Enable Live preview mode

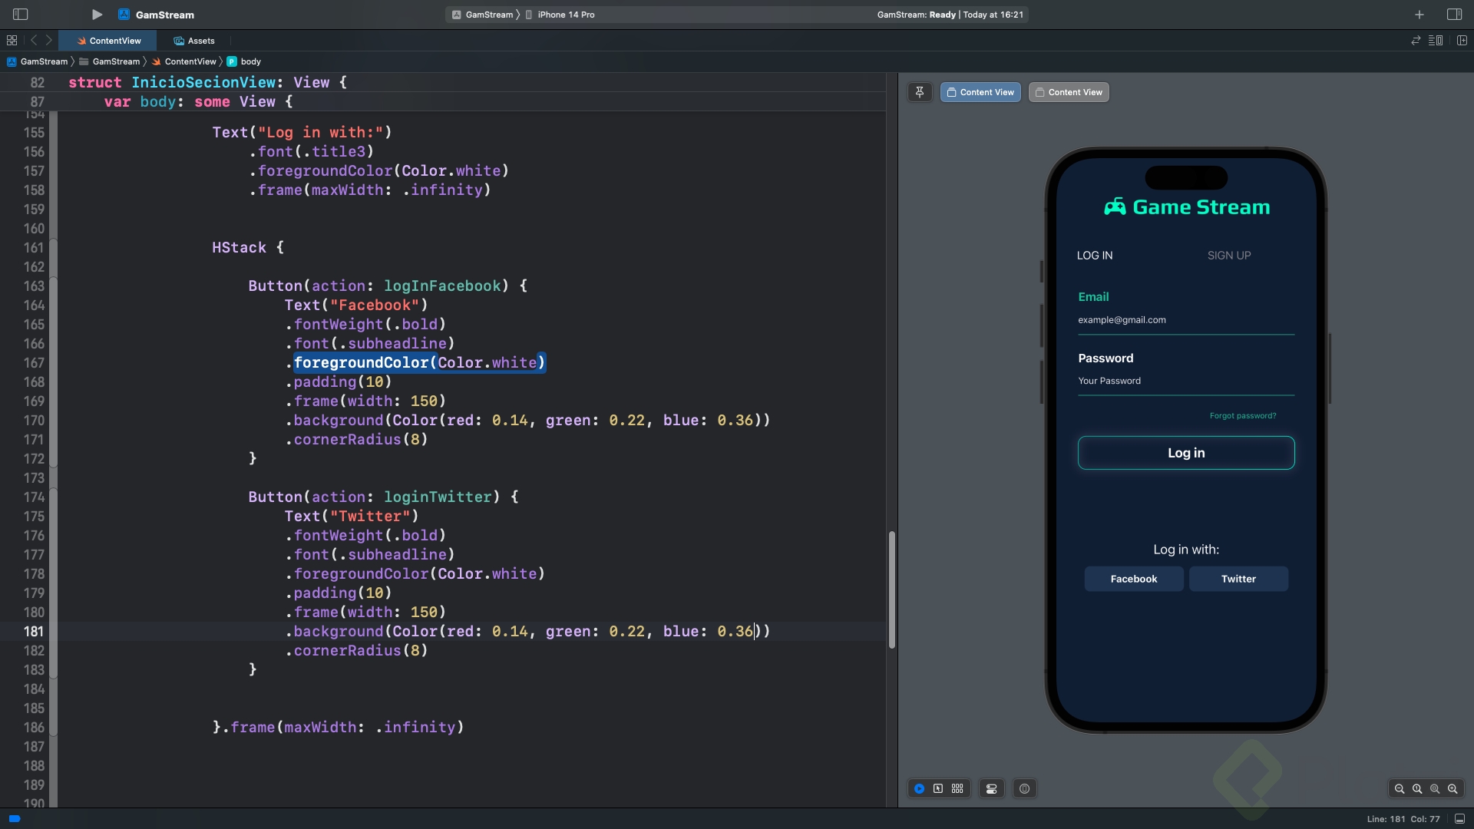(919, 788)
